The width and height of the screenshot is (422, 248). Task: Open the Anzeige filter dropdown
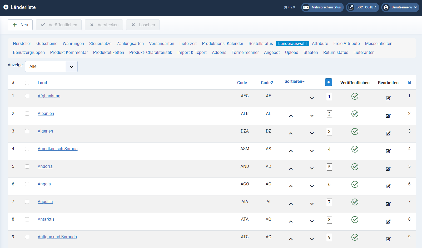(51, 67)
